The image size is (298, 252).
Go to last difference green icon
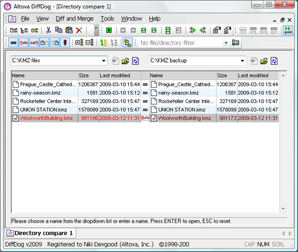pyautogui.click(x=143, y=30)
